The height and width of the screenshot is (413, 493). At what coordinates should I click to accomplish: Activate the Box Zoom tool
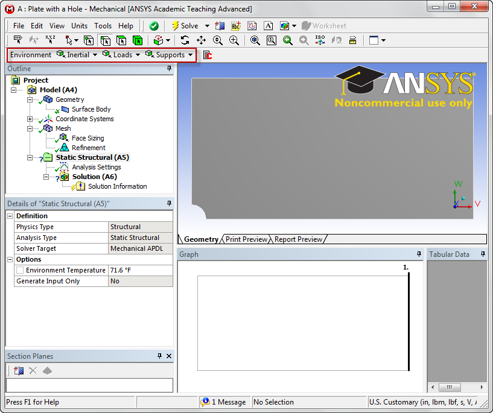(234, 40)
